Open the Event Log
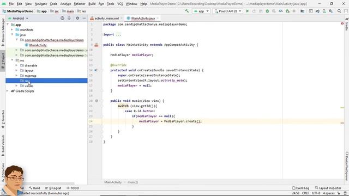Screen dimensions: 349x196 click(300, 188)
